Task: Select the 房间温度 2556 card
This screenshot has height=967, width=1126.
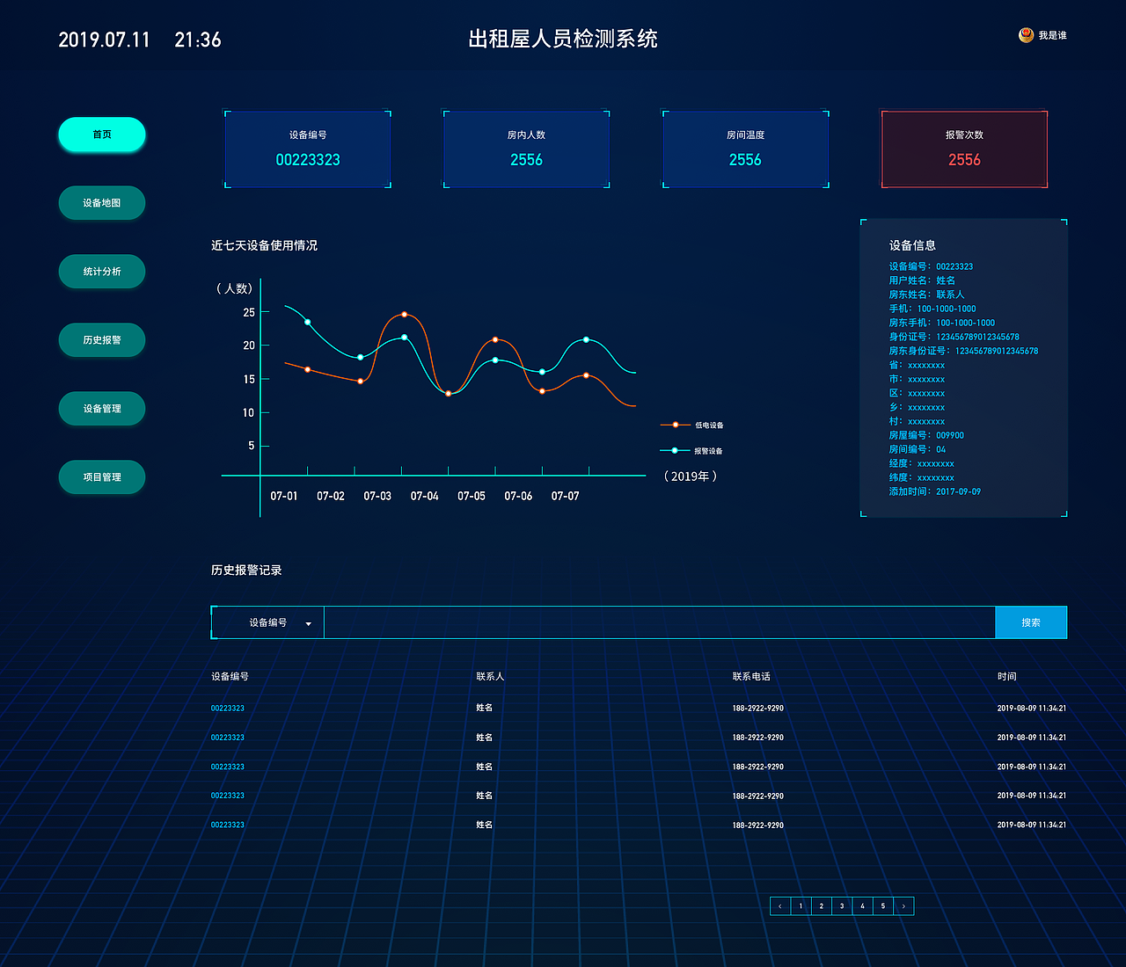Action: (745, 149)
